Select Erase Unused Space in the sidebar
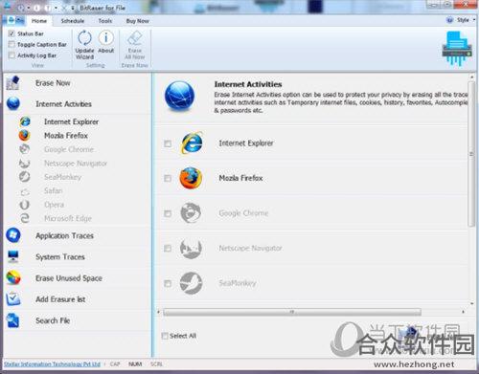The image size is (479, 374). pyautogui.click(x=78, y=278)
